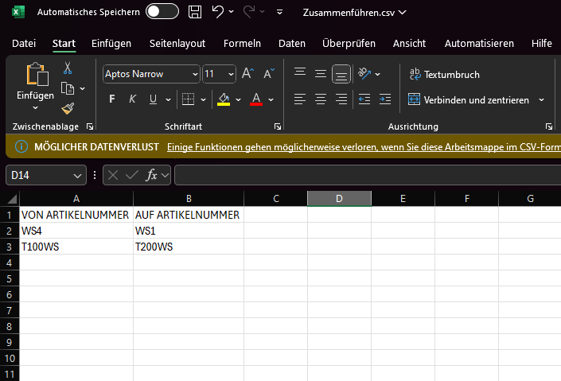Apply center horizontal text alignment
The image size is (561, 381).
[321, 99]
